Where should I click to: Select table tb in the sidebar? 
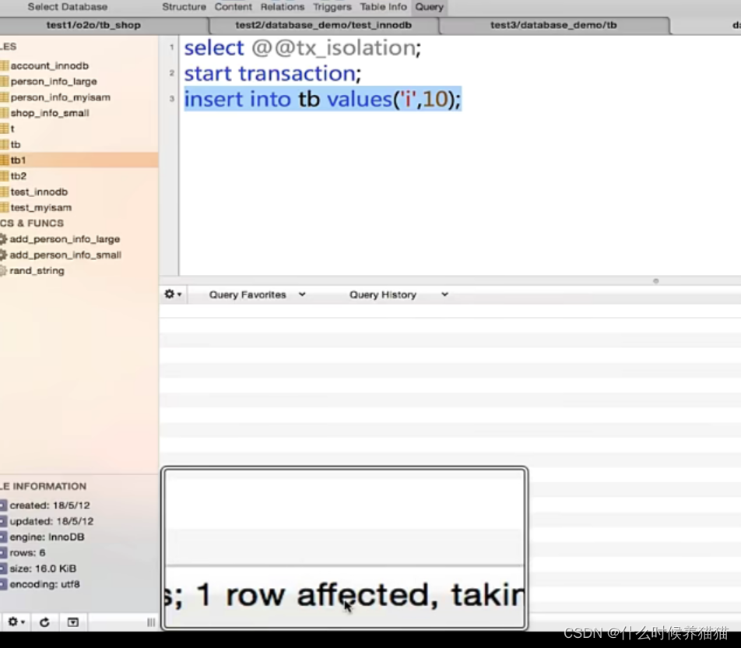[15, 144]
